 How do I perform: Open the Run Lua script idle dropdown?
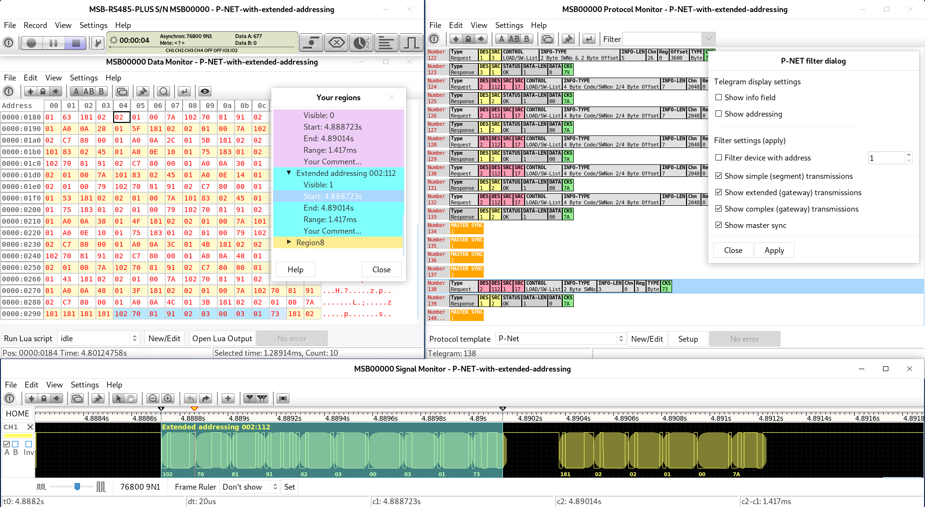coord(98,339)
